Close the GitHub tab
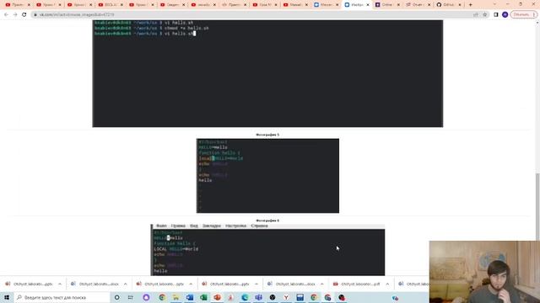 (459, 5)
